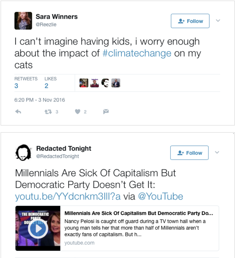This screenshot has height=258, width=235.
Task: Play the Democratic Party video thumbnail
Action: pyautogui.click(x=38, y=228)
